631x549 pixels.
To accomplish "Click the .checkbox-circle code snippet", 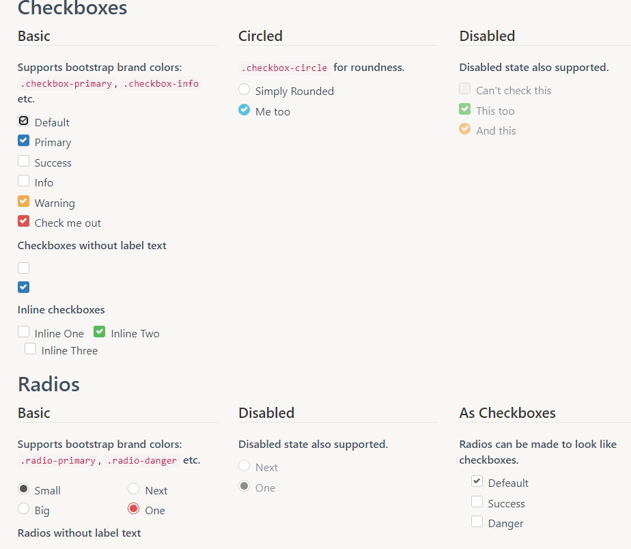I will click(284, 68).
